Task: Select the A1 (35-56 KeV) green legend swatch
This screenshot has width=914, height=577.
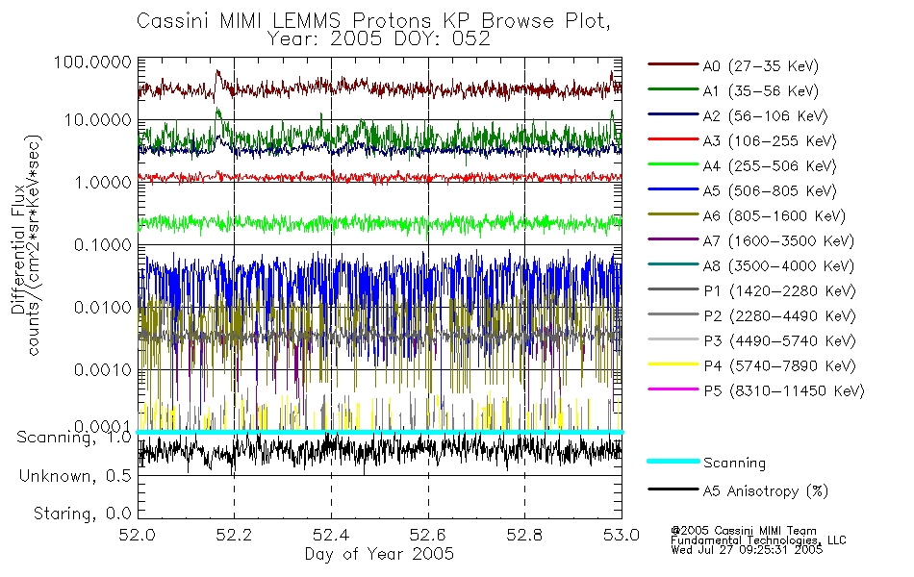Action: point(673,89)
